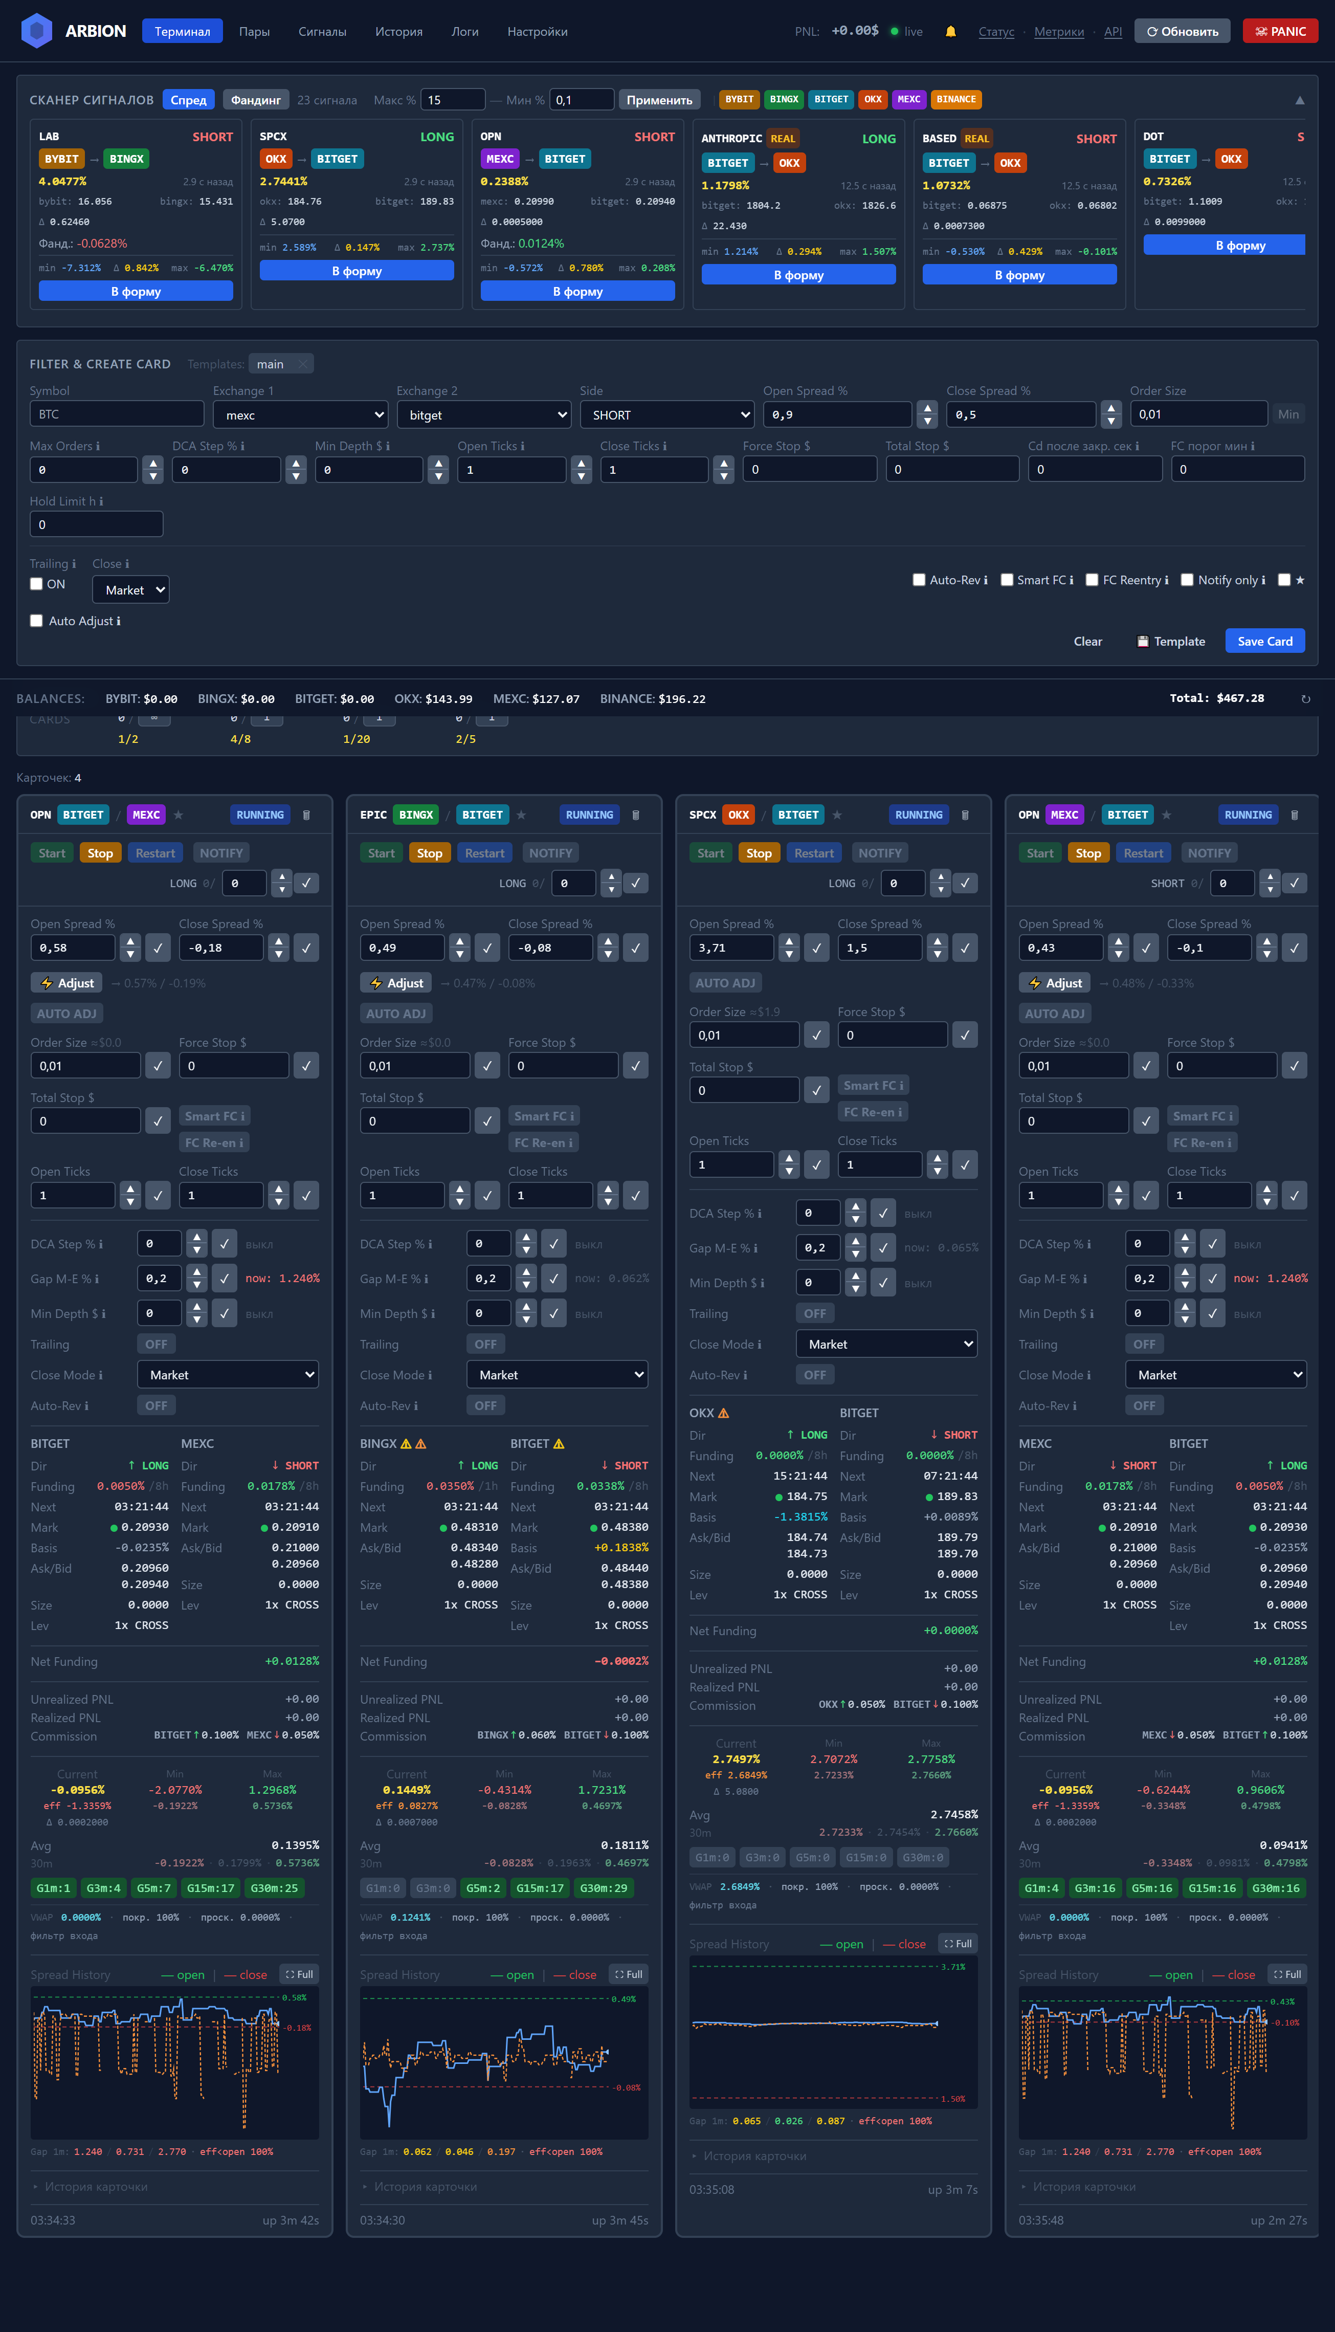Open the Метрики link
This screenshot has height=2332, width=1335.
[x=1059, y=31]
